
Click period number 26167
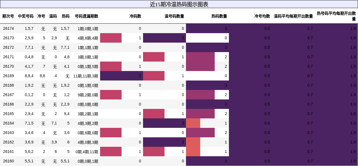coord(8,95)
